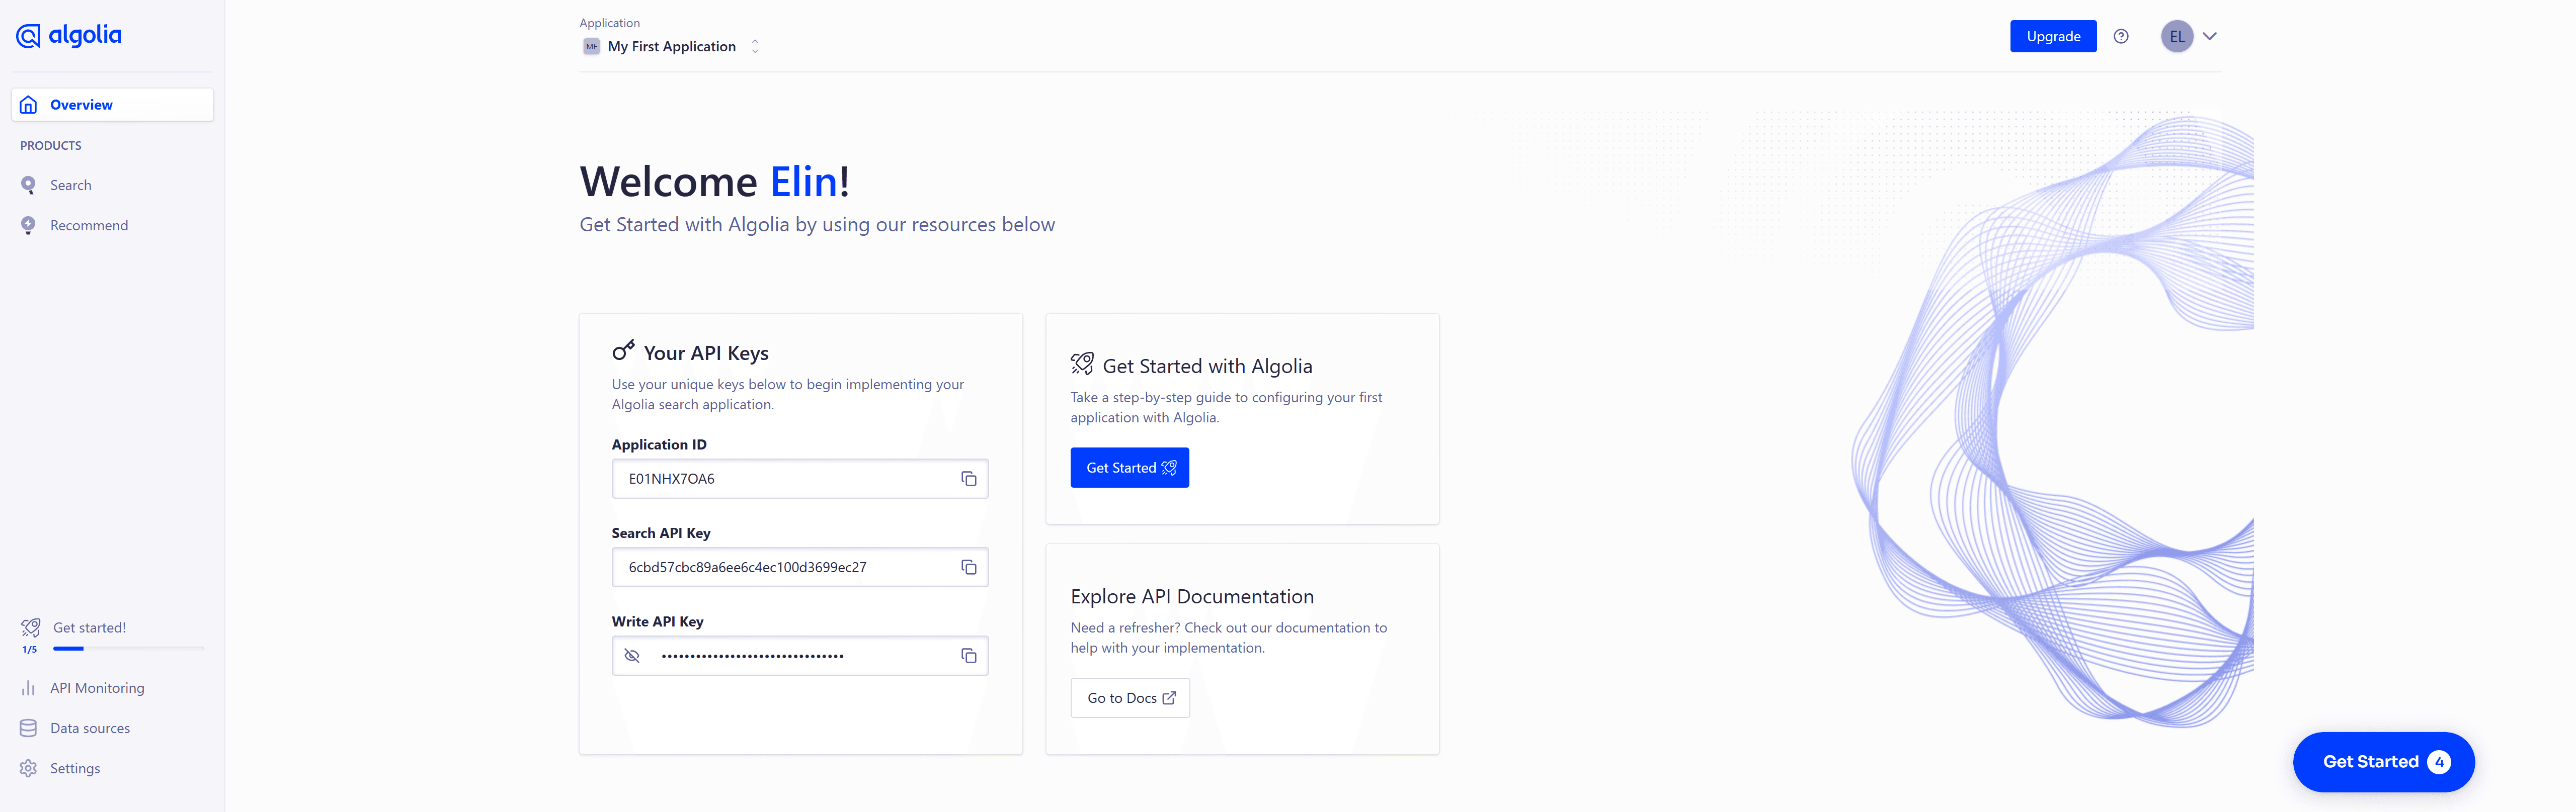Click the Overview home icon
The image size is (2576, 812).
click(x=29, y=105)
